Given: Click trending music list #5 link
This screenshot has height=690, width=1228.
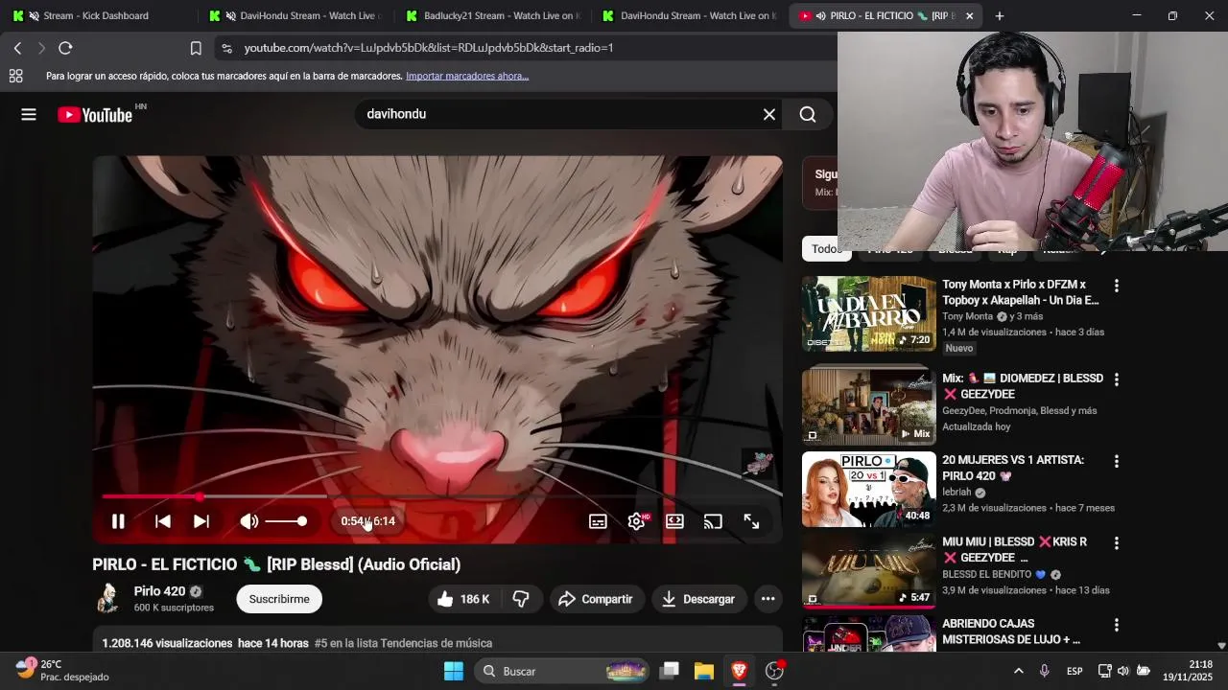Looking at the screenshot, I should (403, 643).
